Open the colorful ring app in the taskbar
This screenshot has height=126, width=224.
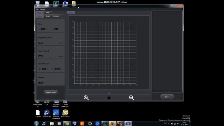pyautogui.click(x=90, y=124)
